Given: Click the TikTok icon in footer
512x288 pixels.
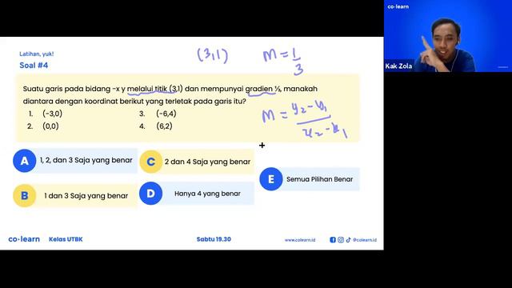Looking at the screenshot, I should coord(349,240).
